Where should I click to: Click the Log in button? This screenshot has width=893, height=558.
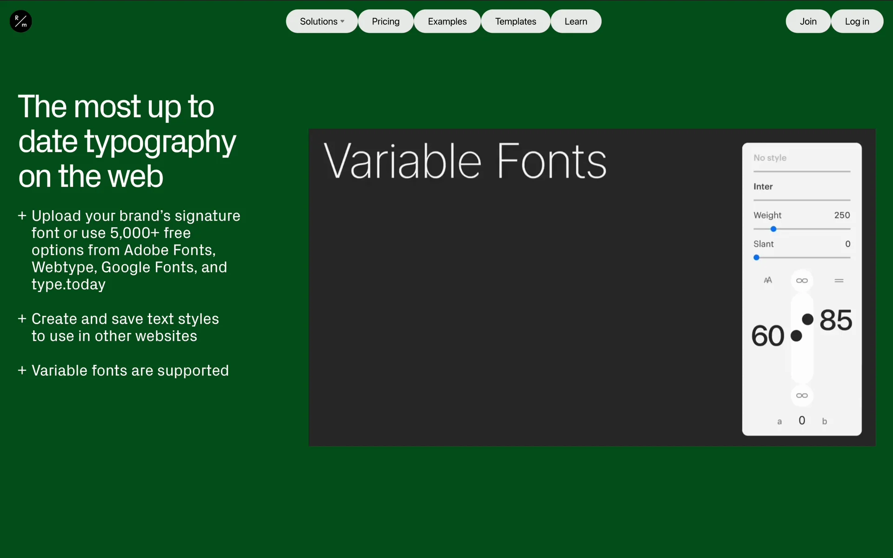coord(857,21)
